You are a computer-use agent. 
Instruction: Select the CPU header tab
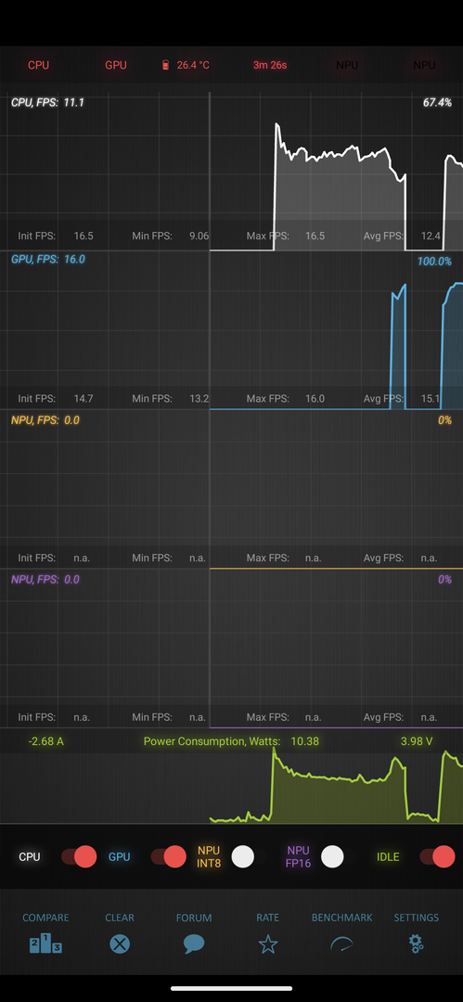[x=38, y=65]
